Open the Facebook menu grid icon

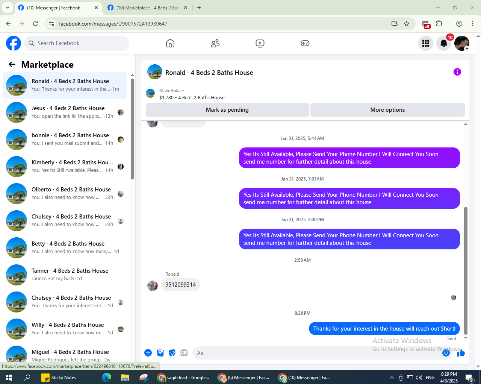click(426, 43)
